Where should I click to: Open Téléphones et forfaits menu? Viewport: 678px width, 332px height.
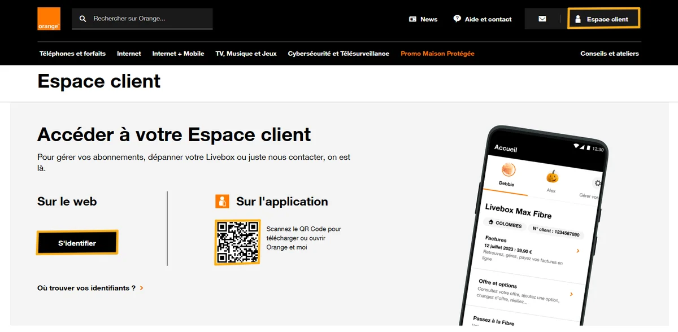pos(72,54)
